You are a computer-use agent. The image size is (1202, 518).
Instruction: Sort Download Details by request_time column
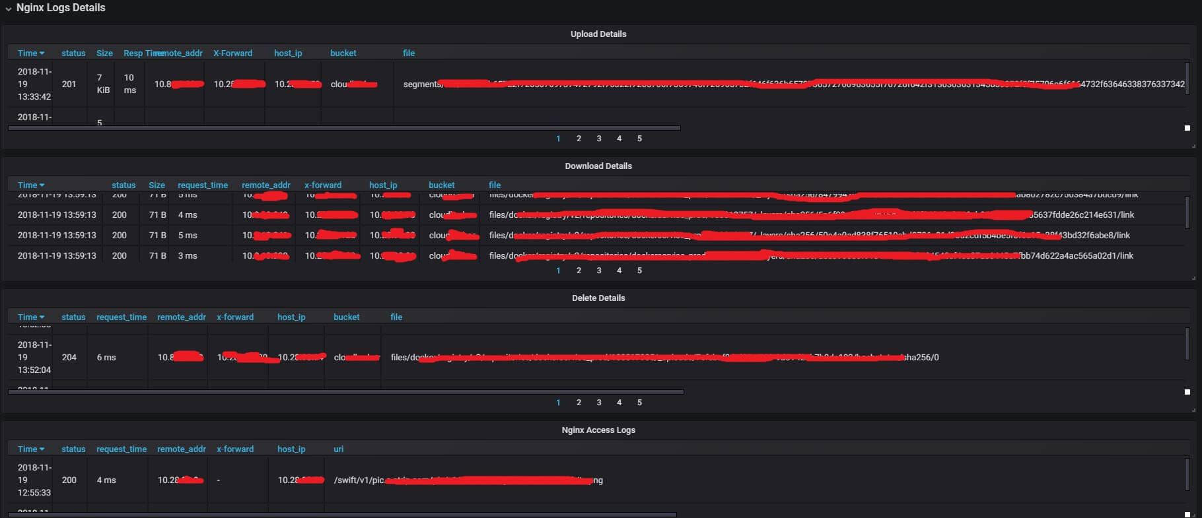click(203, 185)
